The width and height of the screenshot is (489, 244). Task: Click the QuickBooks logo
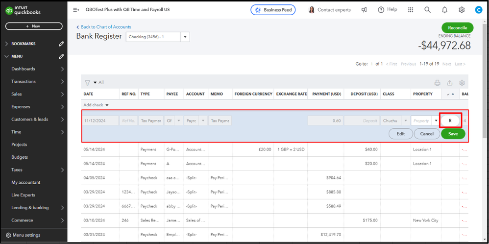pos(23,11)
